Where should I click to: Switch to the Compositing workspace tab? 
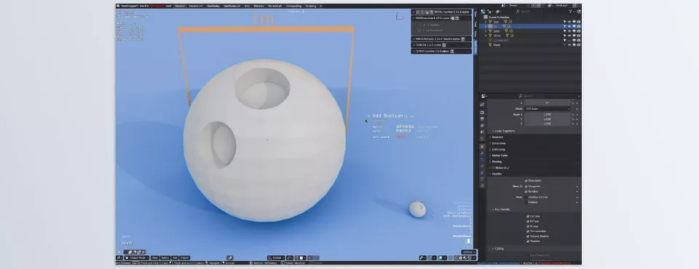tap(293, 7)
